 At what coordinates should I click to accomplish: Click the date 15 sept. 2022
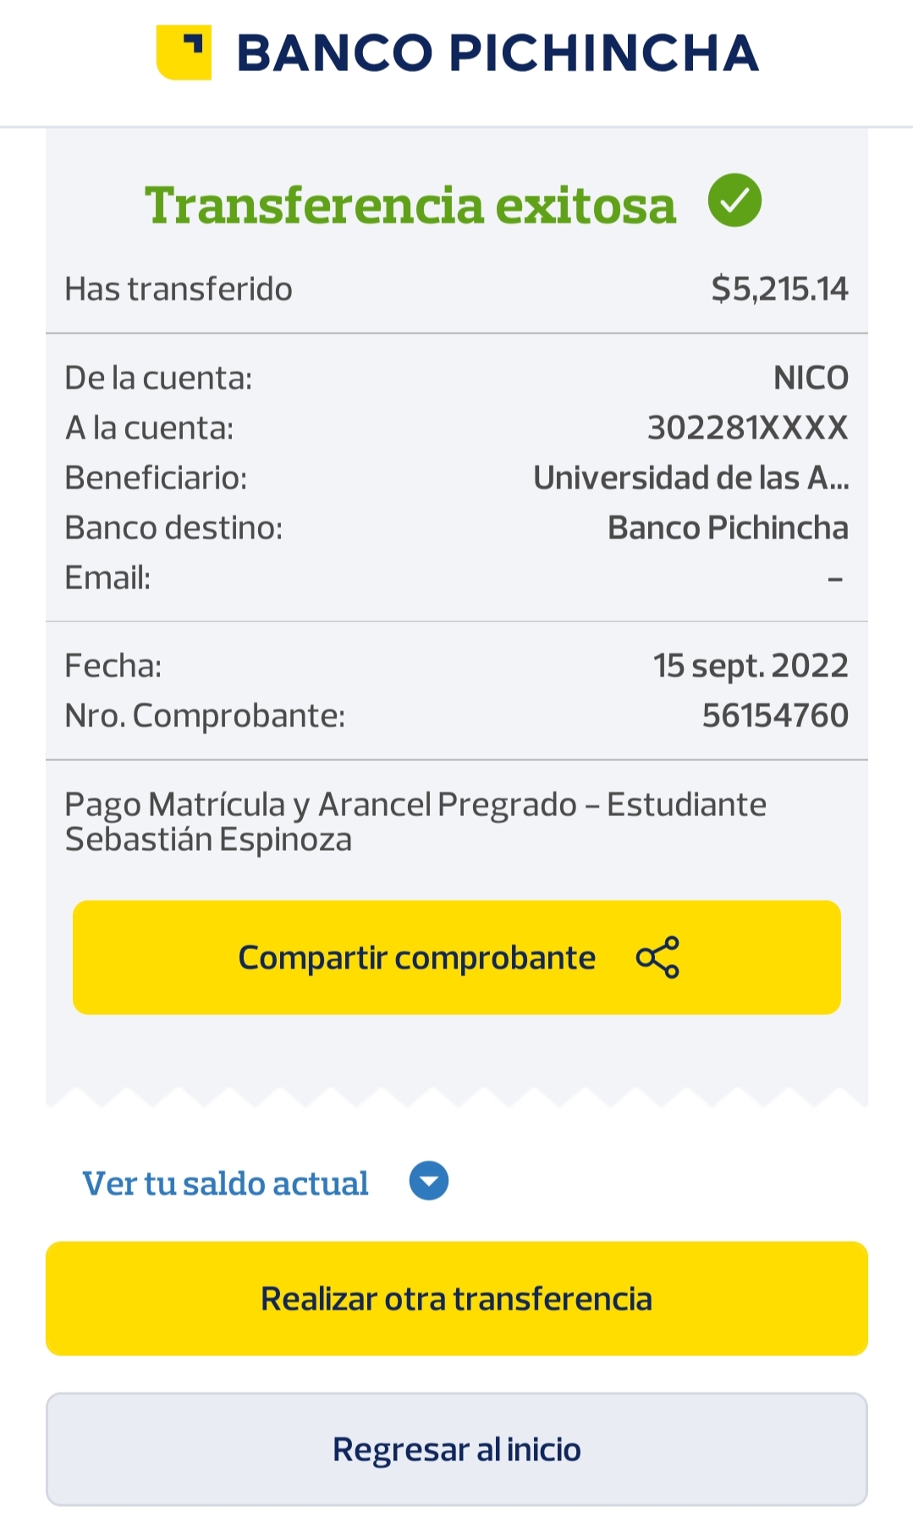click(751, 666)
